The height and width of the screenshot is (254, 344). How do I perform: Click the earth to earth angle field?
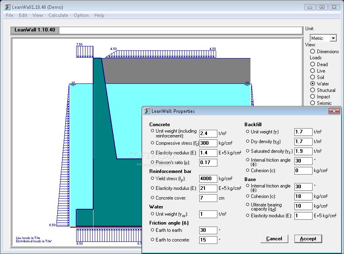[208, 230]
